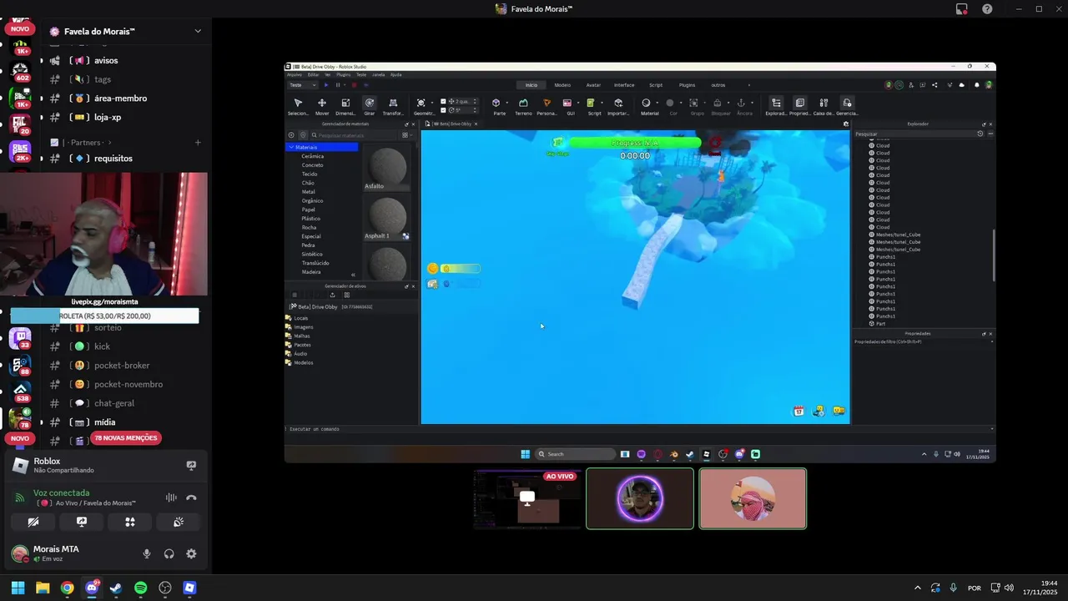1068x601 pixels.
Task: Switch to the Avatar ribbon tab
Action: [x=593, y=85]
